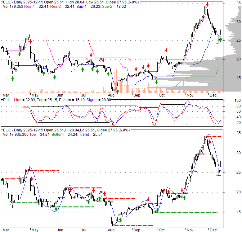242x232 pixels.
Task: Click the Nov label on the bottom chart axis
Action: click(x=190, y=230)
